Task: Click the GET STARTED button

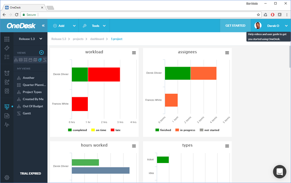Action: [x=235, y=26]
